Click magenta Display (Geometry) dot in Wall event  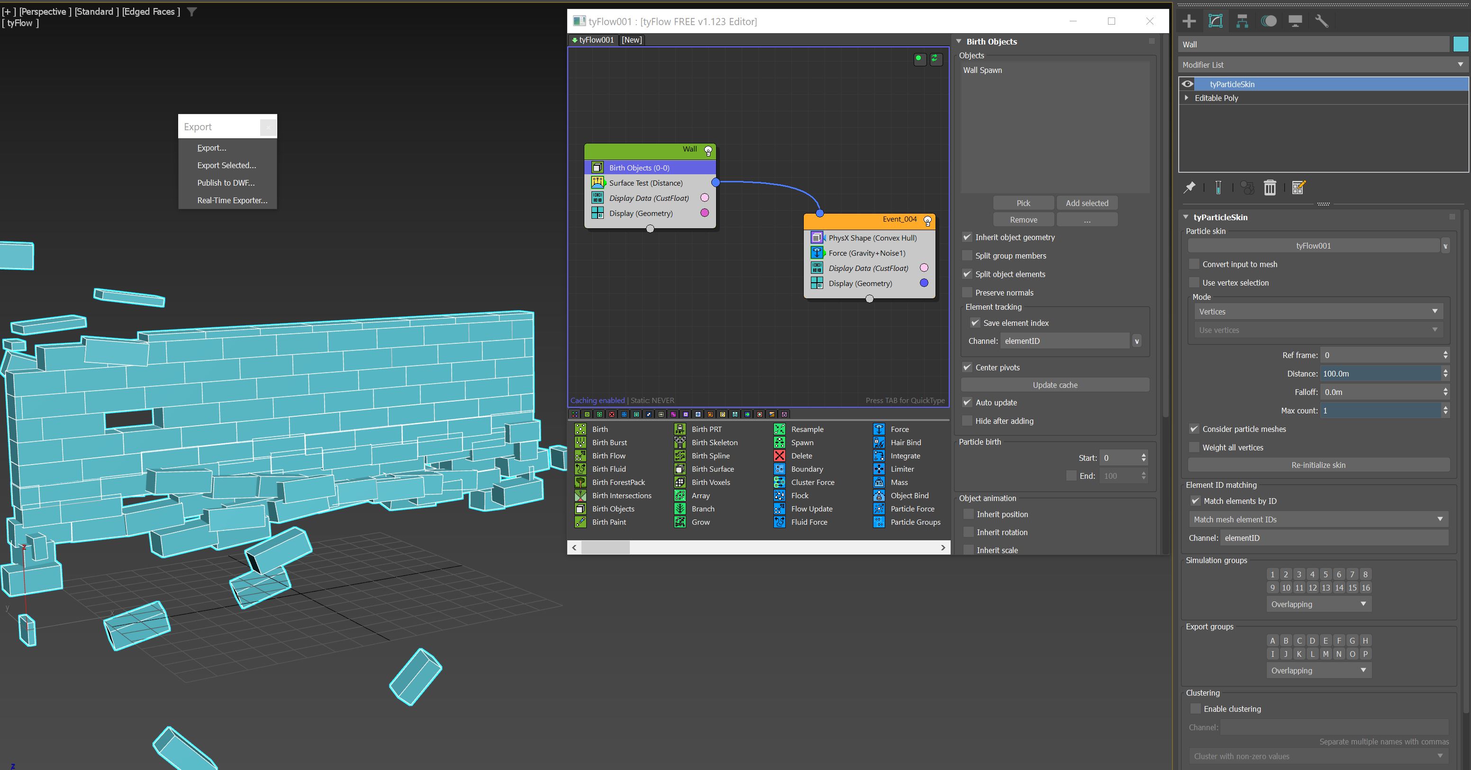705,212
